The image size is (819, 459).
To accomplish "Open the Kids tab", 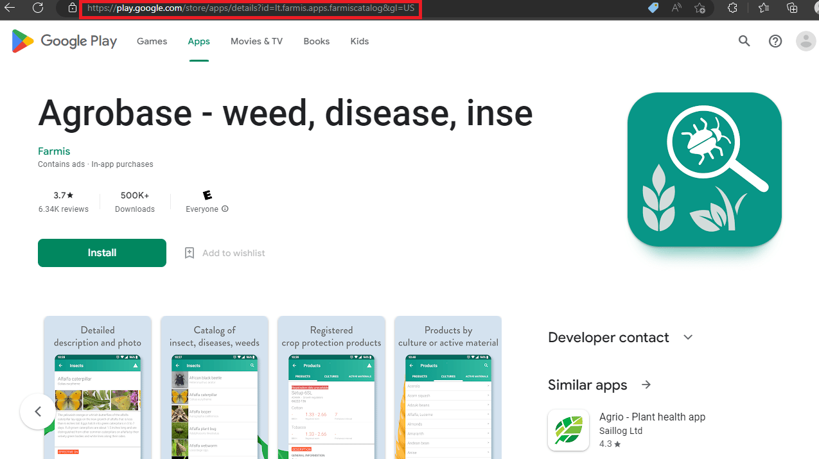I will pyautogui.click(x=360, y=41).
